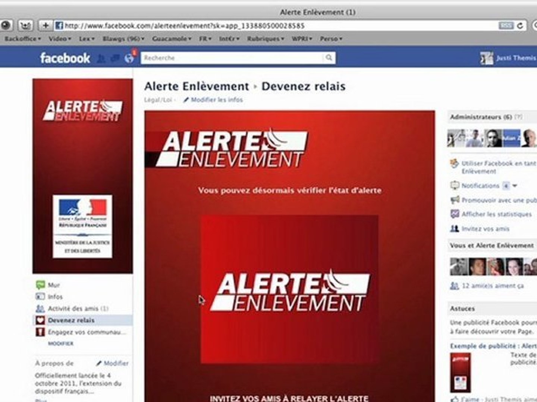
Task: Click the Invitez vos amis people icon
Action: click(x=455, y=229)
